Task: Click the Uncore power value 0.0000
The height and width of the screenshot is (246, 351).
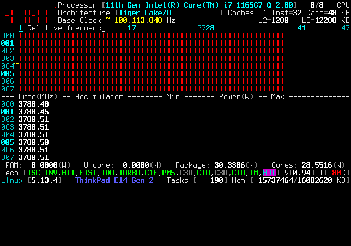Action: (x=136, y=165)
